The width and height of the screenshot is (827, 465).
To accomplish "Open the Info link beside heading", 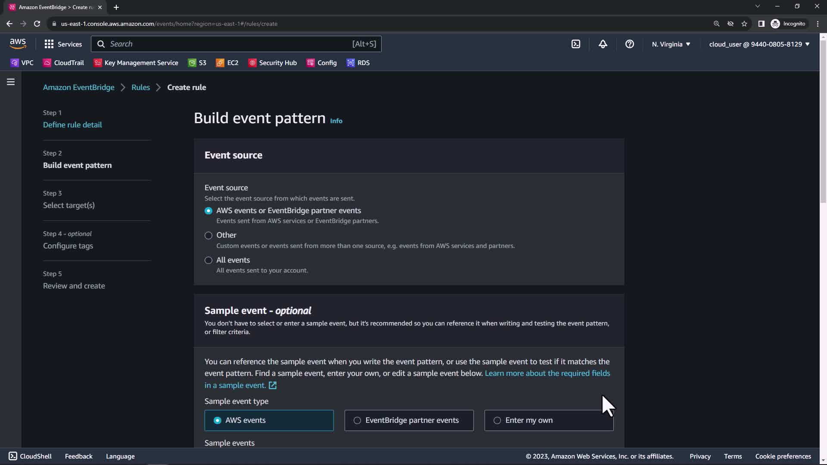I will pyautogui.click(x=336, y=121).
